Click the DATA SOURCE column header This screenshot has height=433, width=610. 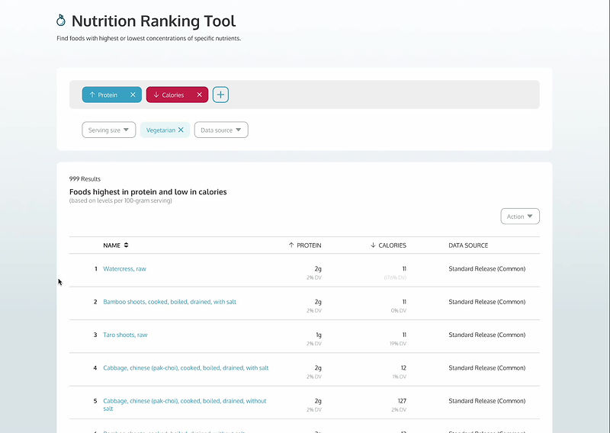click(468, 245)
